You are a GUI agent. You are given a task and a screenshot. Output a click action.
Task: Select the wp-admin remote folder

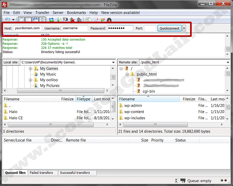coord(133,105)
